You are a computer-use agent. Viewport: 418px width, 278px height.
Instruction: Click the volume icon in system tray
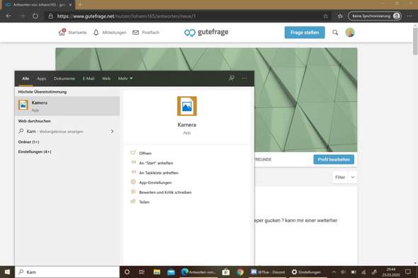344,272
